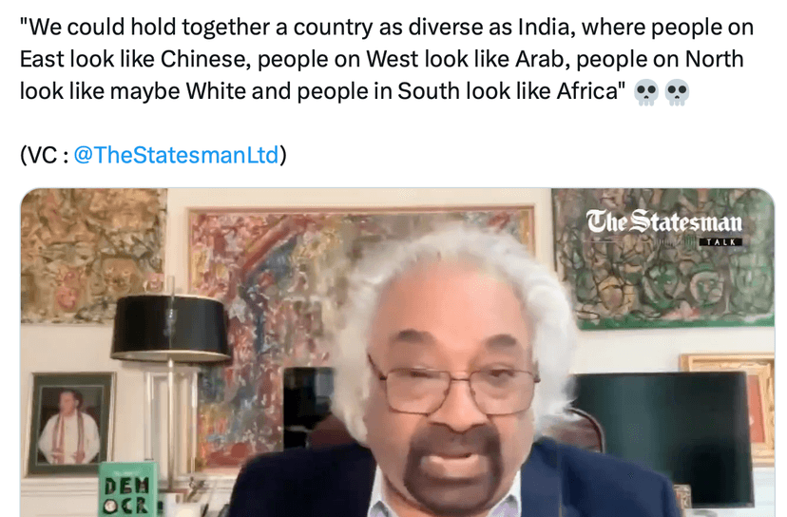Click the golden-brown painting above the lamp

pyautogui.click(x=93, y=255)
